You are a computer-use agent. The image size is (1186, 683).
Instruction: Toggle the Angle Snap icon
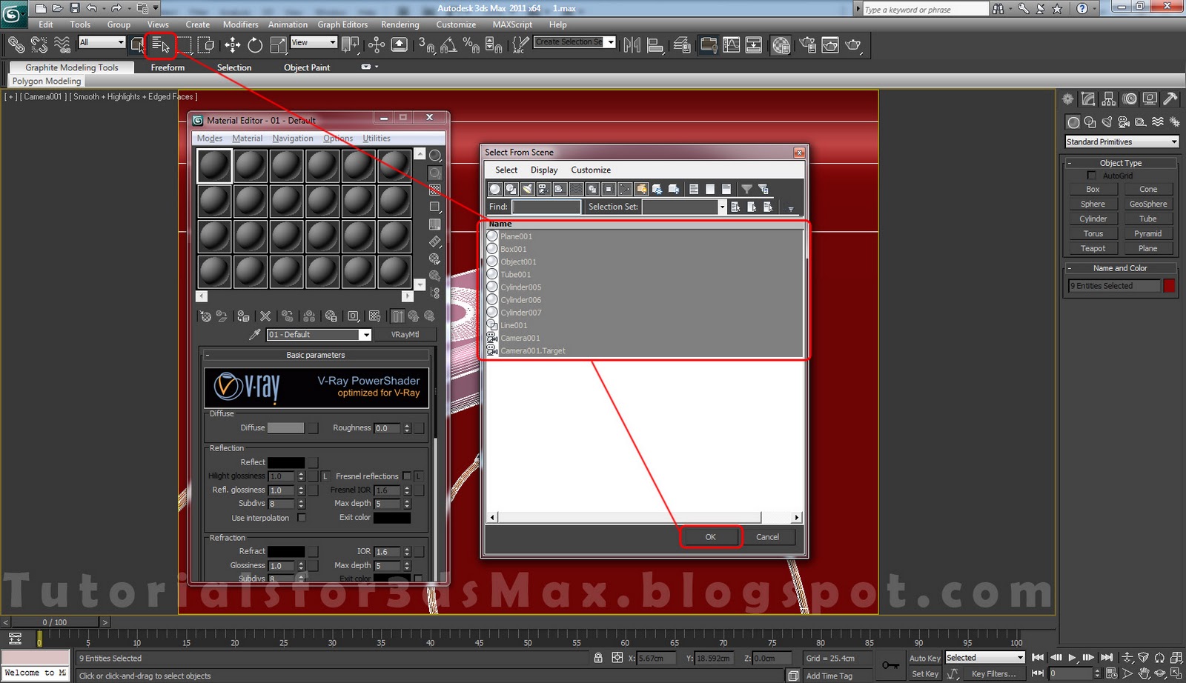pos(448,45)
